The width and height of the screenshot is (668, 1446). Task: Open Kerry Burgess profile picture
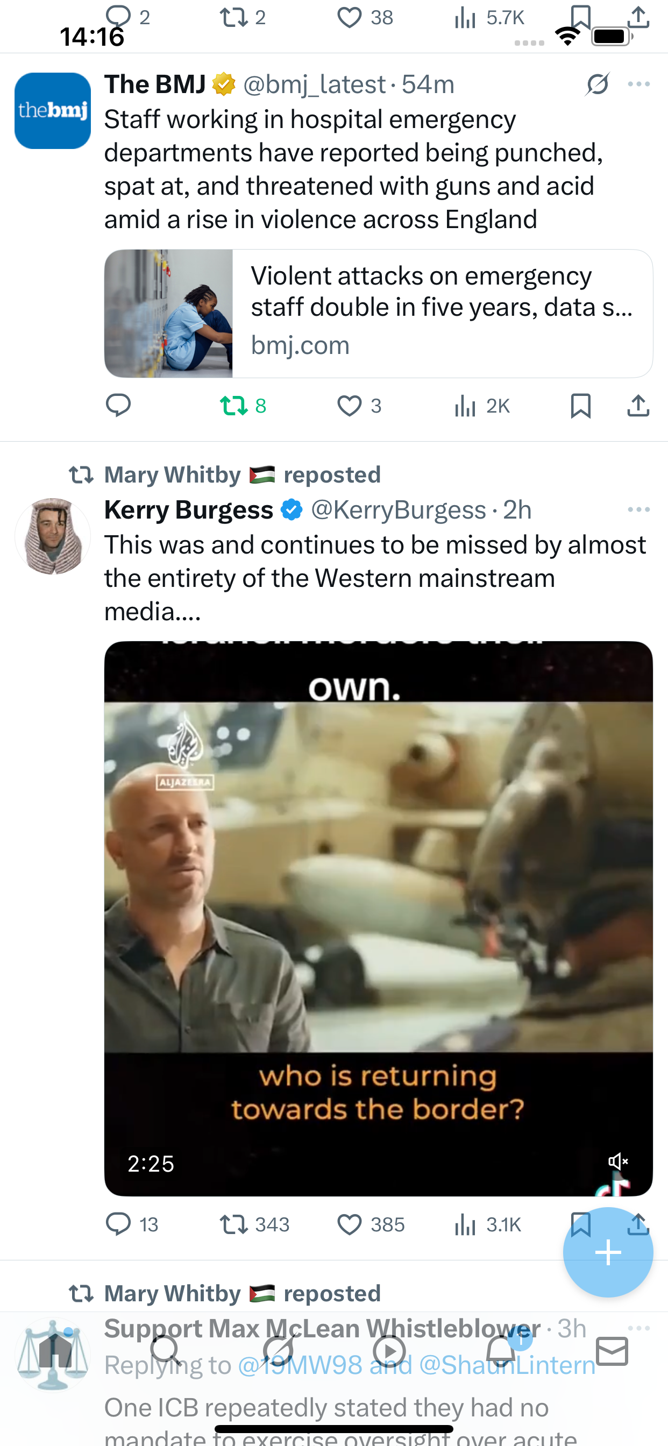coord(53,536)
